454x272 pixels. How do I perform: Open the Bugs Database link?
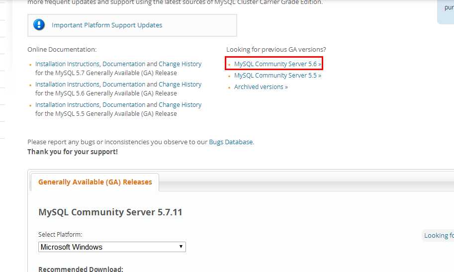231,142
